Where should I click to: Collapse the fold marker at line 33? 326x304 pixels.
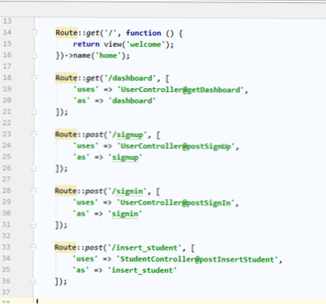click(33, 247)
